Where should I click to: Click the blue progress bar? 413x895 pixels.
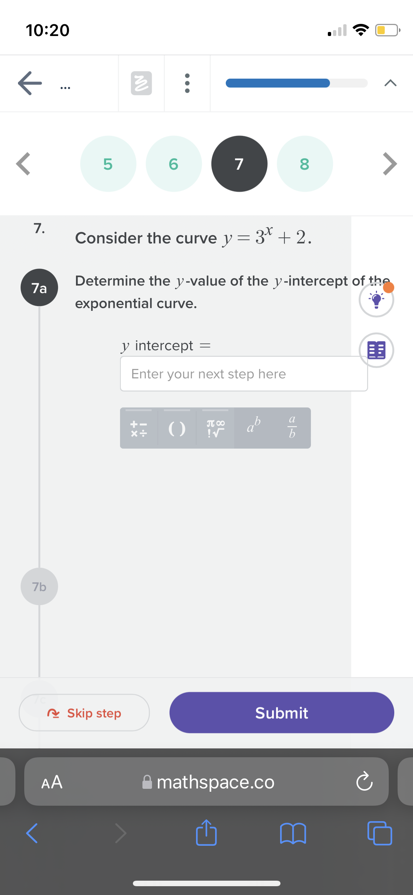[x=278, y=83]
